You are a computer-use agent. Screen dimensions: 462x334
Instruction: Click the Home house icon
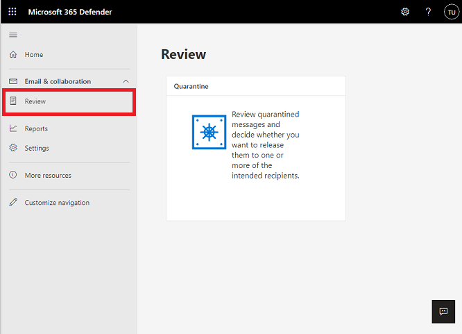(x=13, y=54)
